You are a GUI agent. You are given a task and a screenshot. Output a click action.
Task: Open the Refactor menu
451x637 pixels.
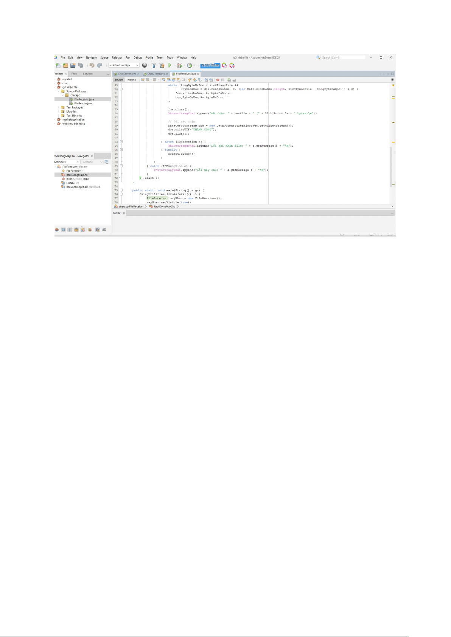pyautogui.click(x=117, y=58)
